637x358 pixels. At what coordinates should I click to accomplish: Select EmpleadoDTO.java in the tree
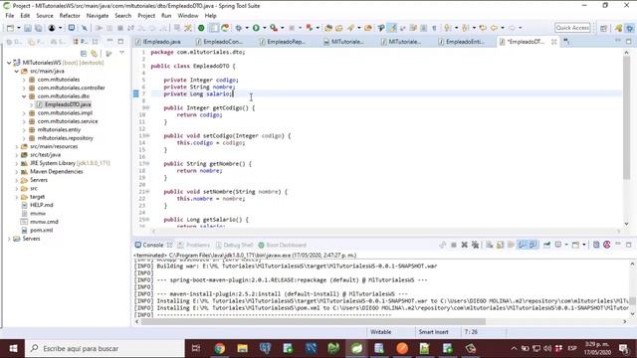[68, 104]
